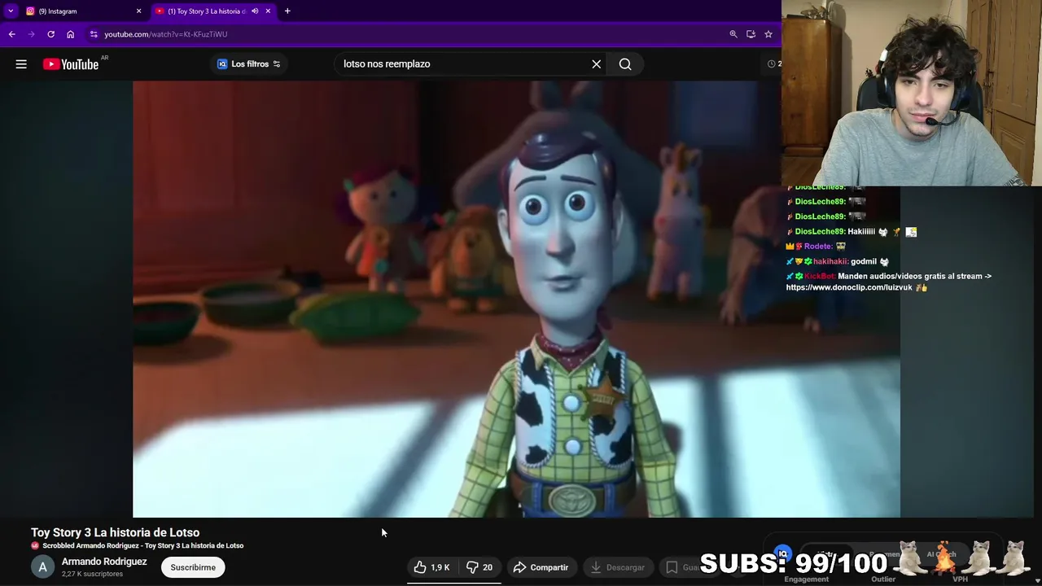Go to the YouTube home logo
This screenshot has height=586, width=1042.
click(x=71, y=64)
